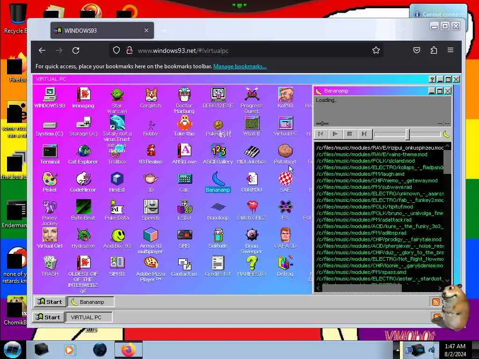
Task: Select laugh.amd playlist entry
Action: (360, 174)
